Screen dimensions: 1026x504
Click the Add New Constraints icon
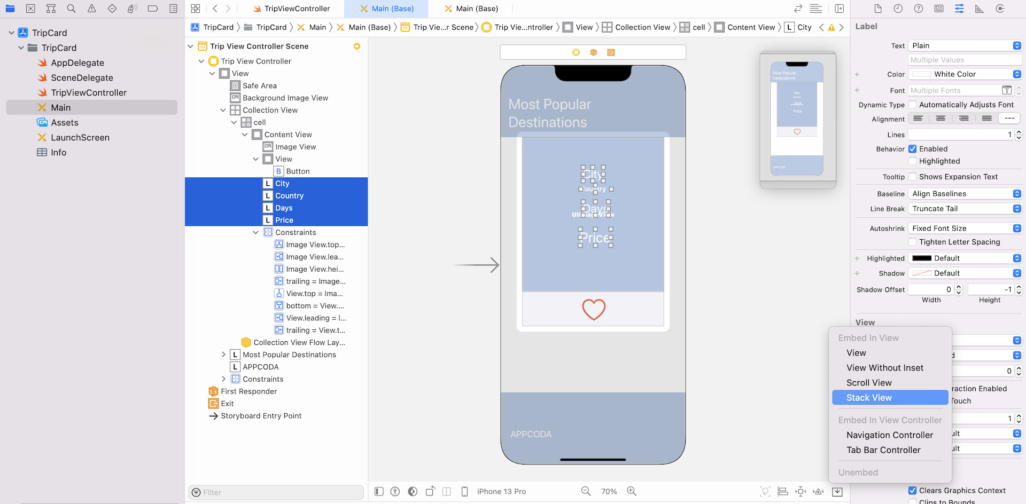[x=800, y=492]
